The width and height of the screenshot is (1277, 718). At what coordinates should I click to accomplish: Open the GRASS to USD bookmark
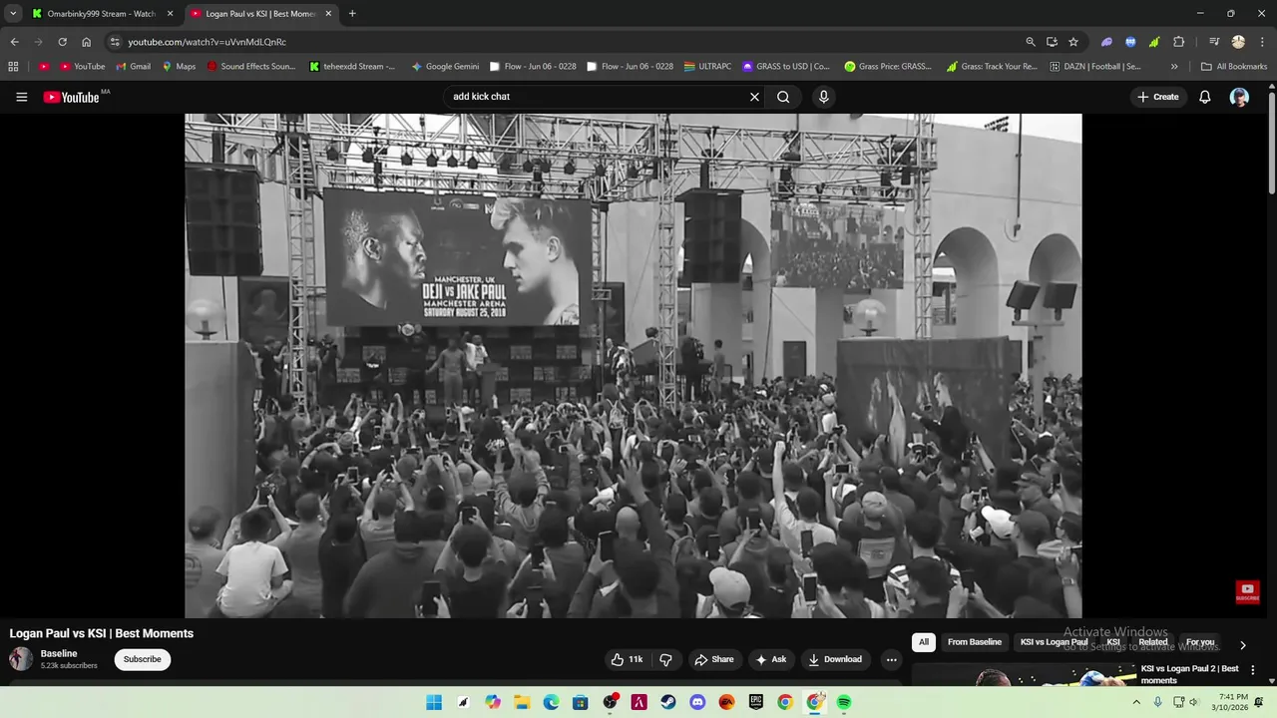(x=785, y=67)
